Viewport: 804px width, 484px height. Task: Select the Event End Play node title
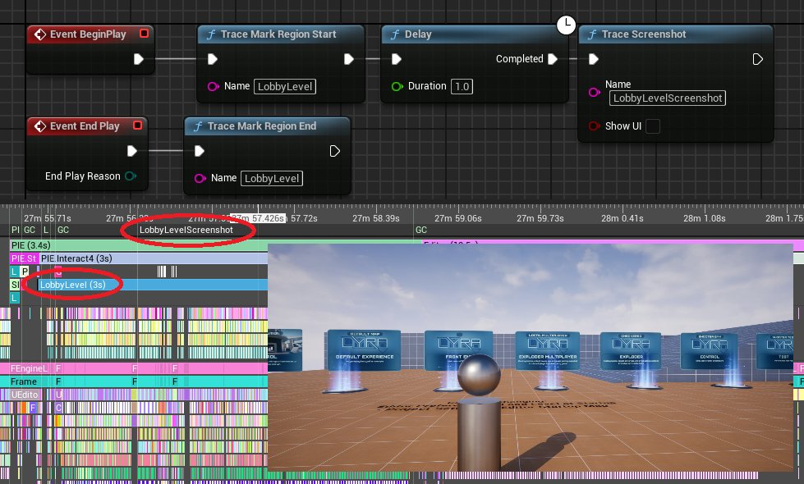(85, 126)
